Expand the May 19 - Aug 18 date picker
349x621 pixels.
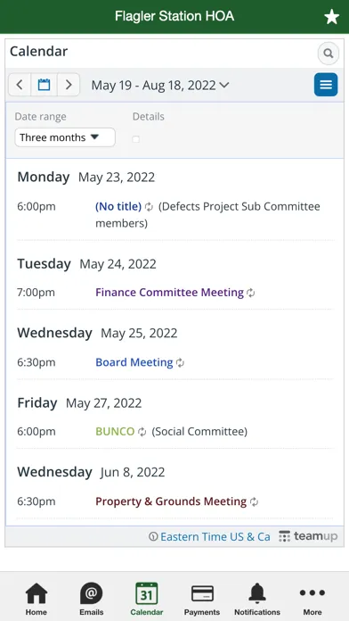(160, 85)
